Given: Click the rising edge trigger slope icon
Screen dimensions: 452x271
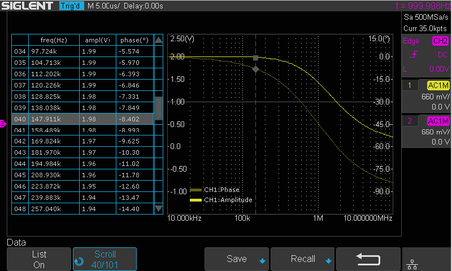Looking at the screenshot, I should pos(414,54).
